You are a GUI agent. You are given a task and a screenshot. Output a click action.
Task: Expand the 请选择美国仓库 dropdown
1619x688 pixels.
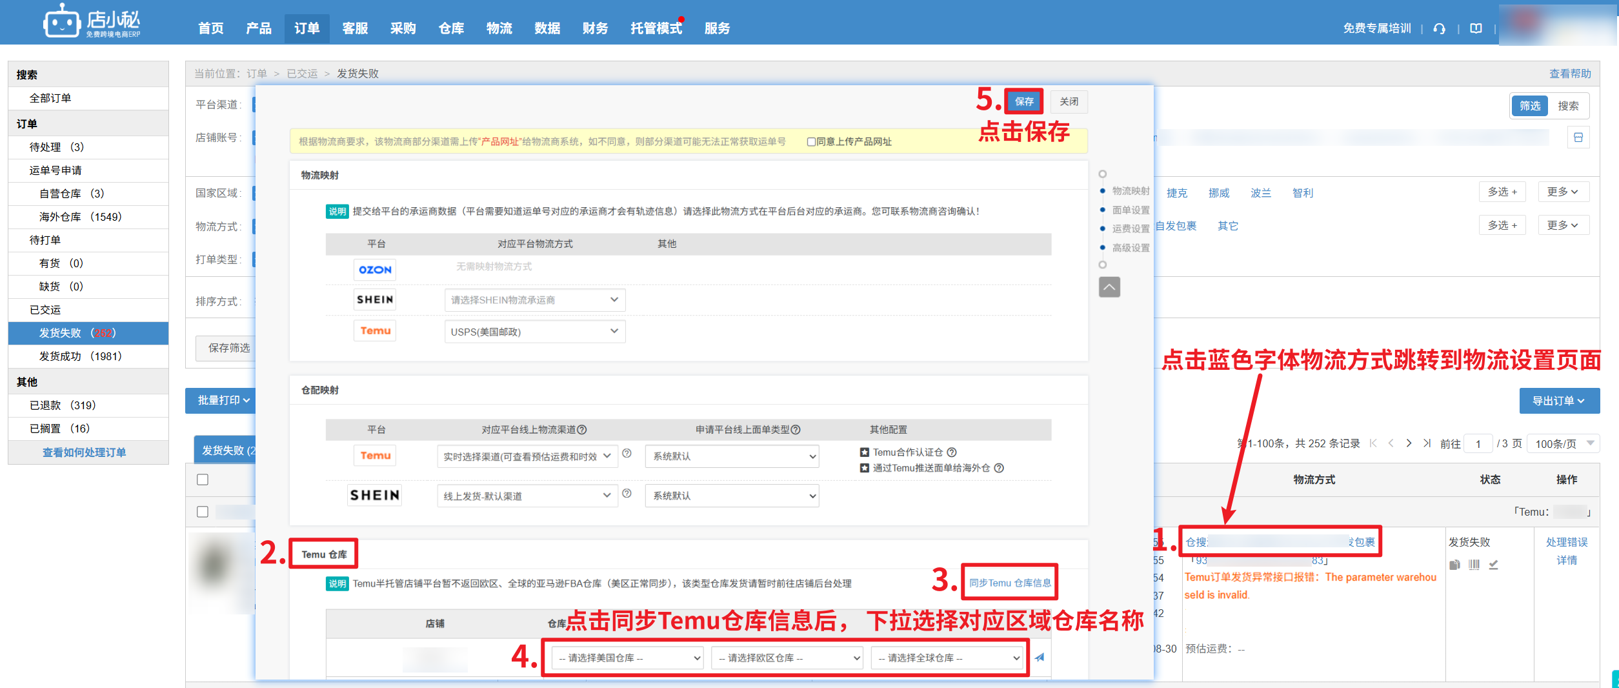628,658
